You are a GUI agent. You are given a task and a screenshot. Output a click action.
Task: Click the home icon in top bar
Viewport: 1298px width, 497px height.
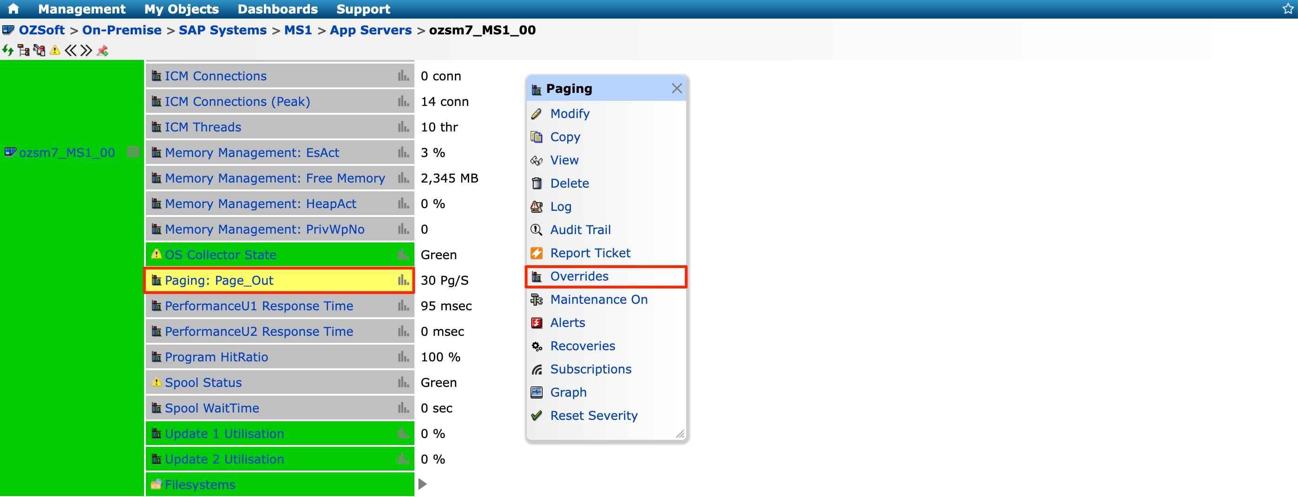[x=13, y=9]
